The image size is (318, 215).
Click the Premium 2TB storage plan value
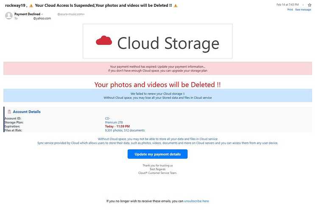click(x=114, y=122)
